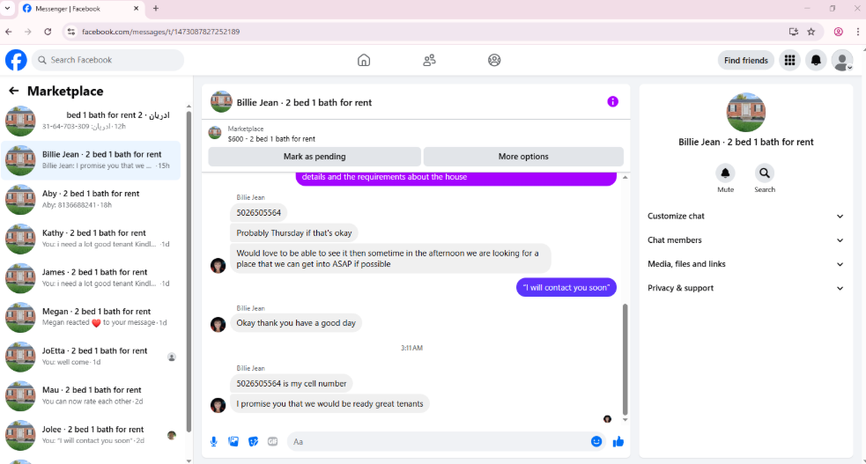Click the Search Facebook field
The image size is (866, 464).
coord(107,60)
